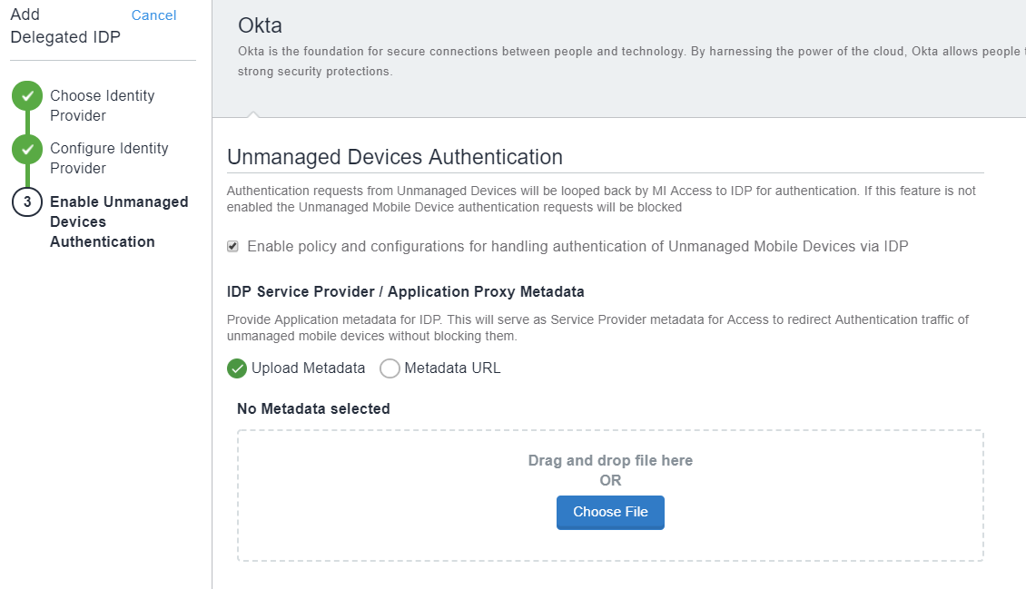Click the Okta description paragraph
The width and height of the screenshot is (1026, 589).
pos(626,61)
